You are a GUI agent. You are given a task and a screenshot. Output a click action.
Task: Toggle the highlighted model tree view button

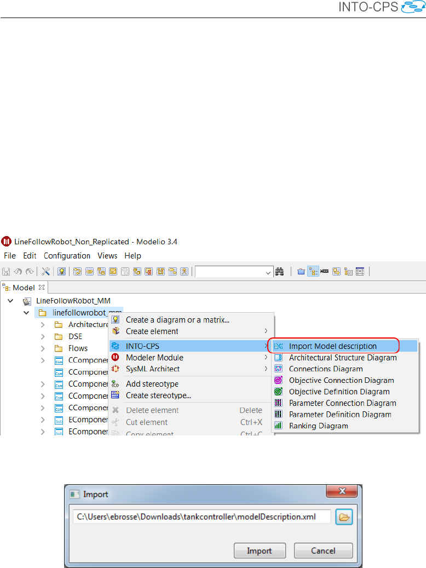click(x=313, y=271)
